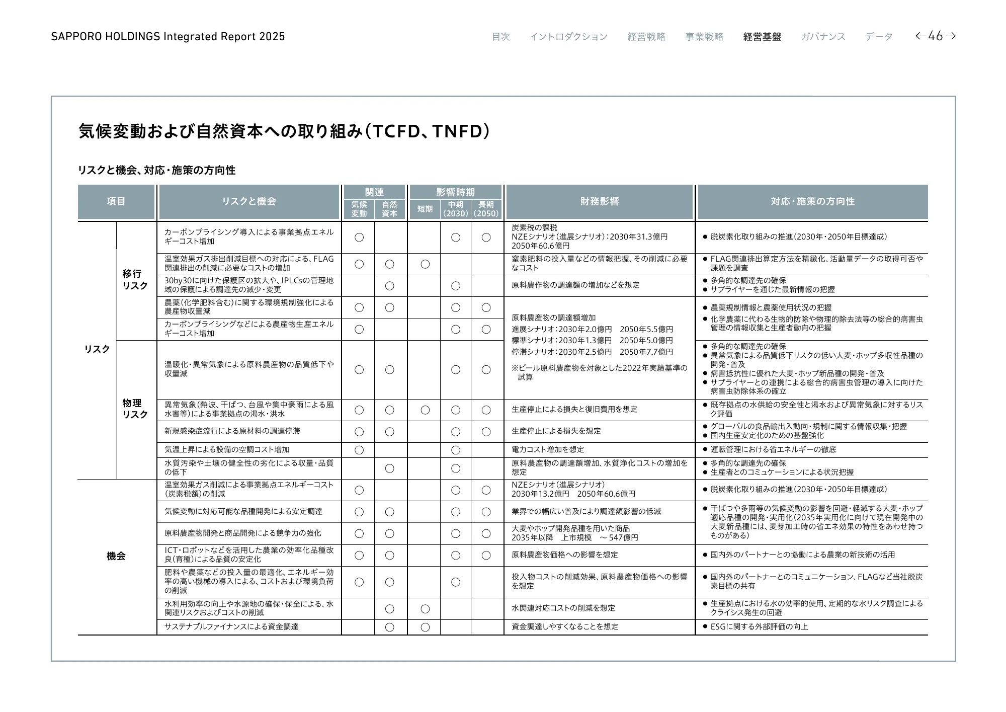Click page number 46 indicator
1006x712 pixels.
pyautogui.click(x=936, y=36)
